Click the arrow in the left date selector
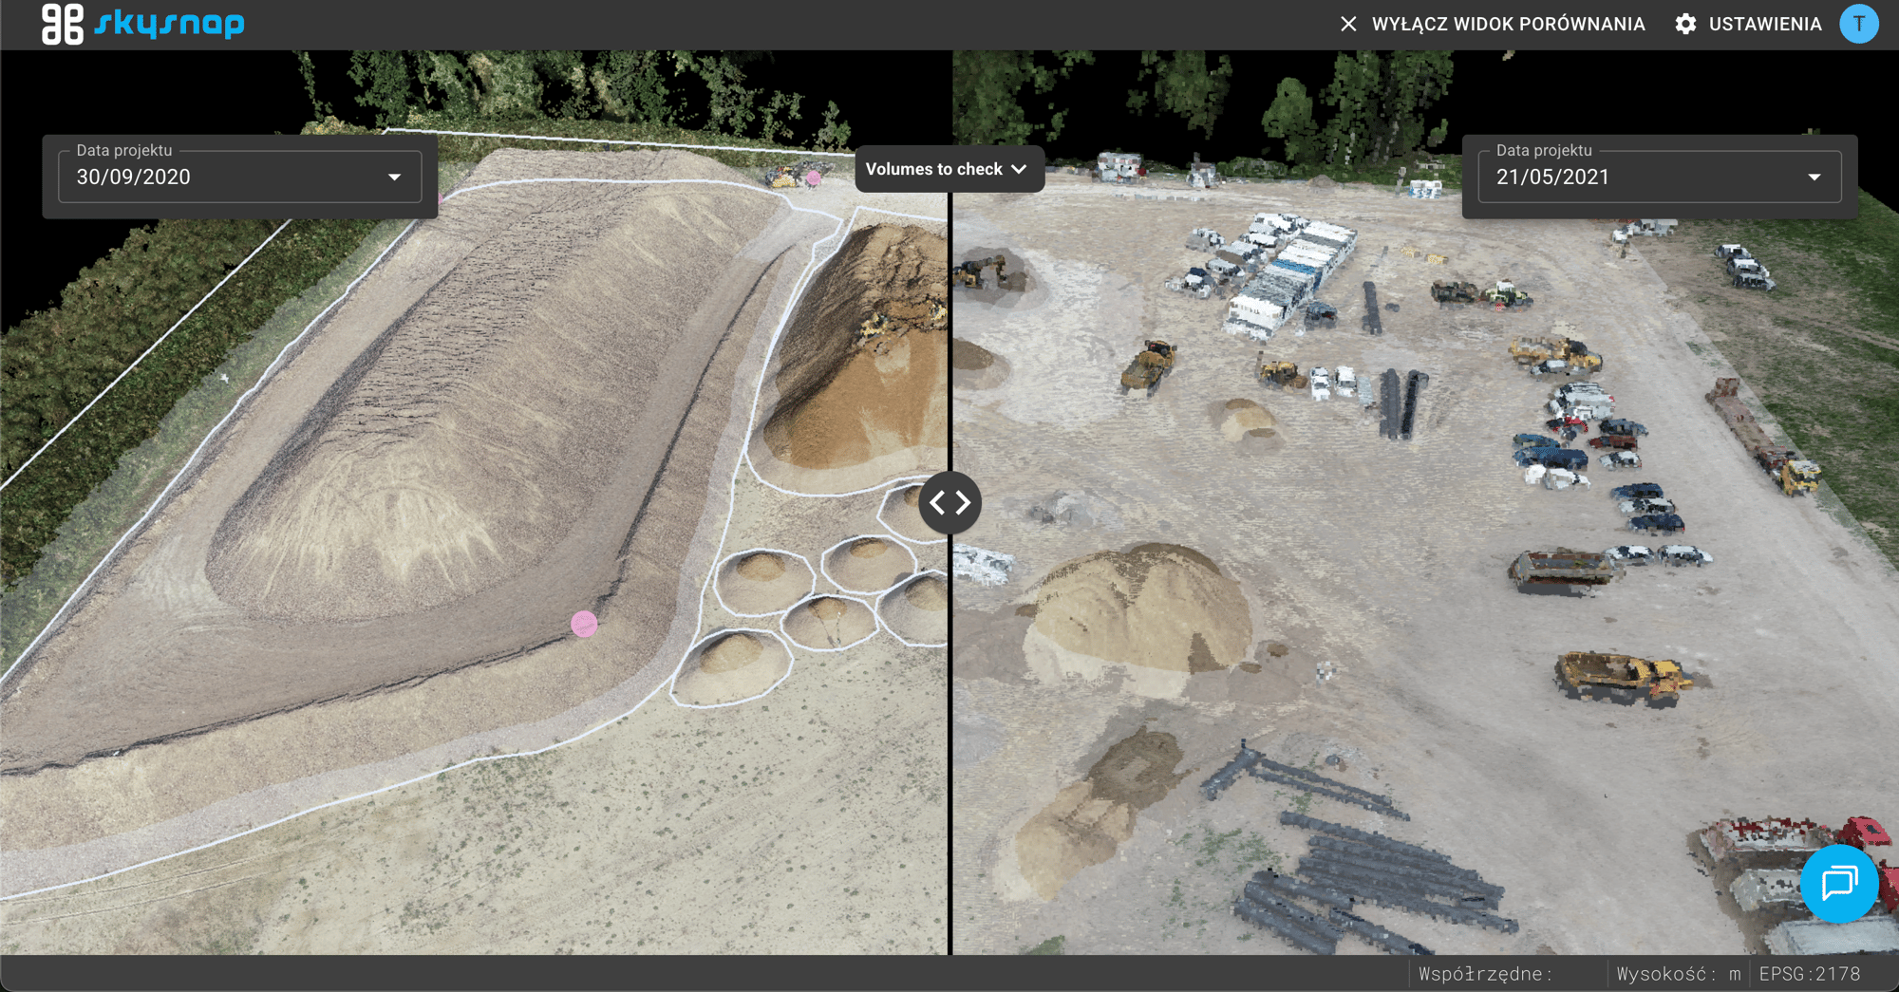Image resolution: width=1899 pixels, height=992 pixels. [x=394, y=178]
